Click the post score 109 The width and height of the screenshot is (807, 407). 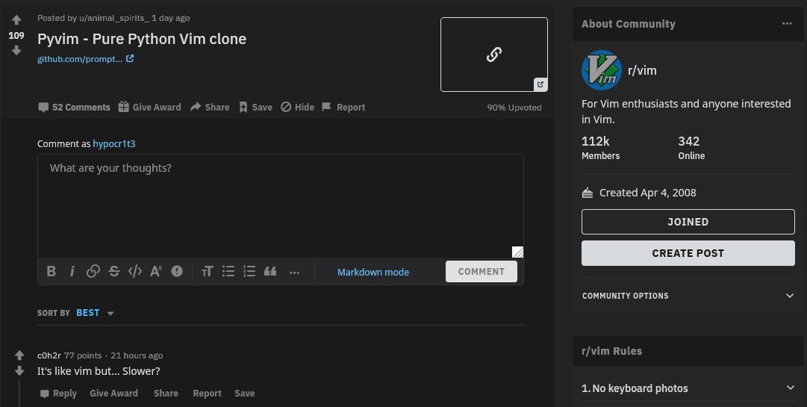point(16,35)
